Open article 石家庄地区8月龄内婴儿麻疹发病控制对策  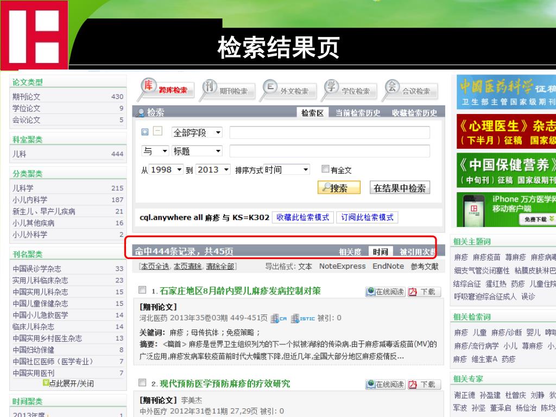(x=240, y=291)
